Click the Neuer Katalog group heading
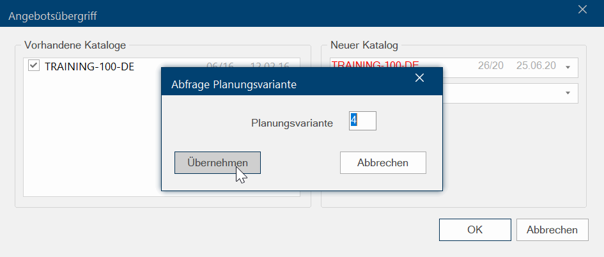 click(364, 45)
